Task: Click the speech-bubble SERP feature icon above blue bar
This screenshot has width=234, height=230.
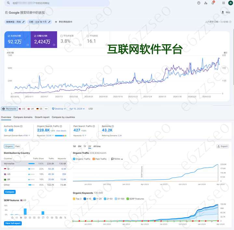Action: [43, 218]
